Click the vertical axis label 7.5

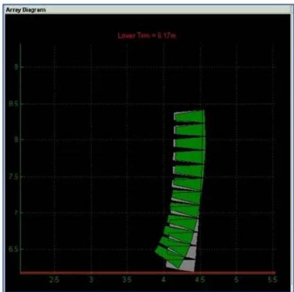(13, 177)
